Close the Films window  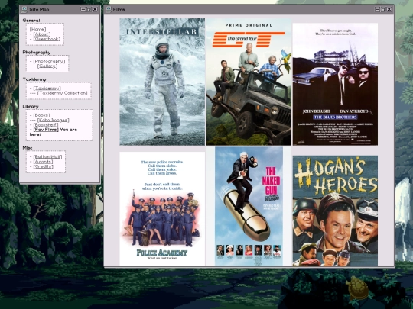click(389, 9)
